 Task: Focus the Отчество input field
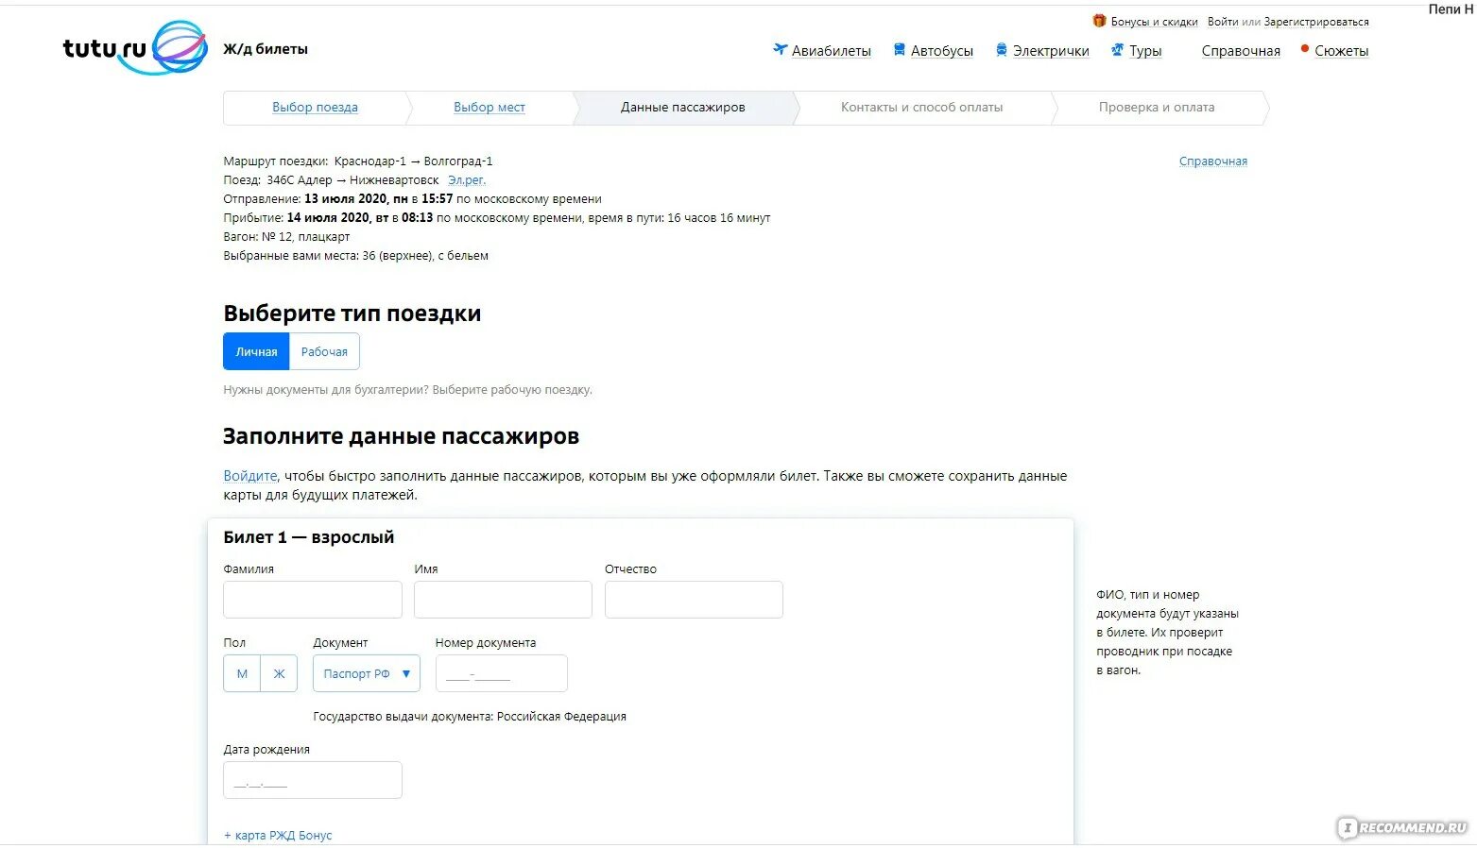tap(694, 600)
